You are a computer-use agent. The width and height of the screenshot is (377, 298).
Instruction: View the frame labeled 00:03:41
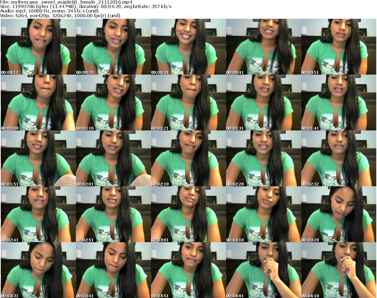113,270
